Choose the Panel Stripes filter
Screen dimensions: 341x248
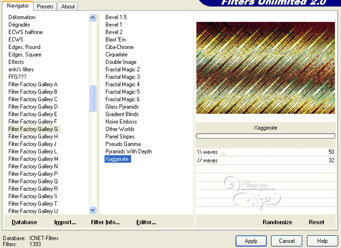[x=120, y=137]
